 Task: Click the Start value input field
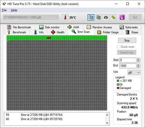pyautogui.click(x=128, y=60)
